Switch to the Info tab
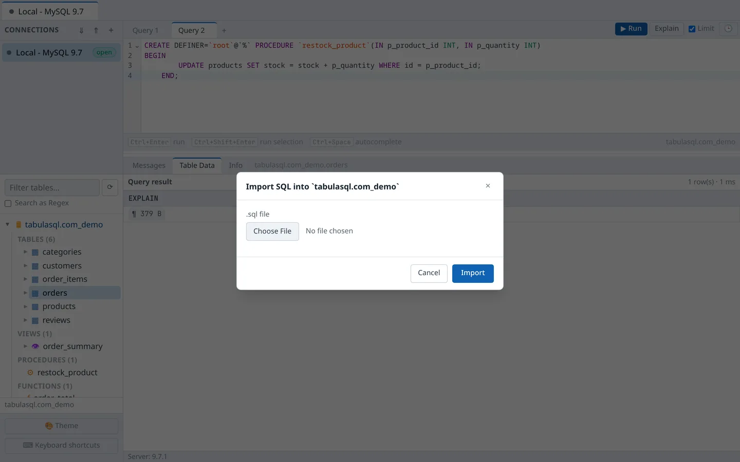Image resolution: width=740 pixels, height=462 pixels. (235, 165)
